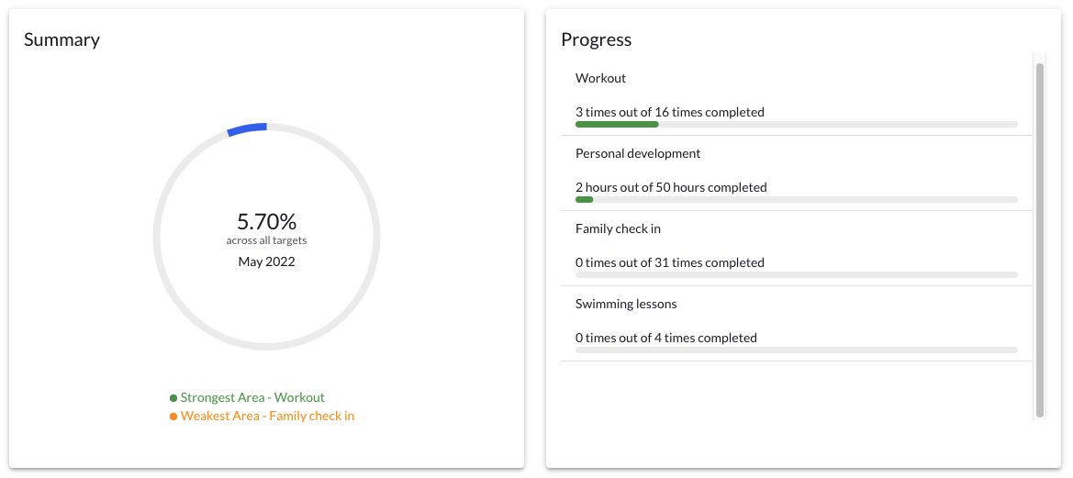Click the 5.70% total percentage text
This screenshot has height=478, width=1073.
click(x=267, y=221)
